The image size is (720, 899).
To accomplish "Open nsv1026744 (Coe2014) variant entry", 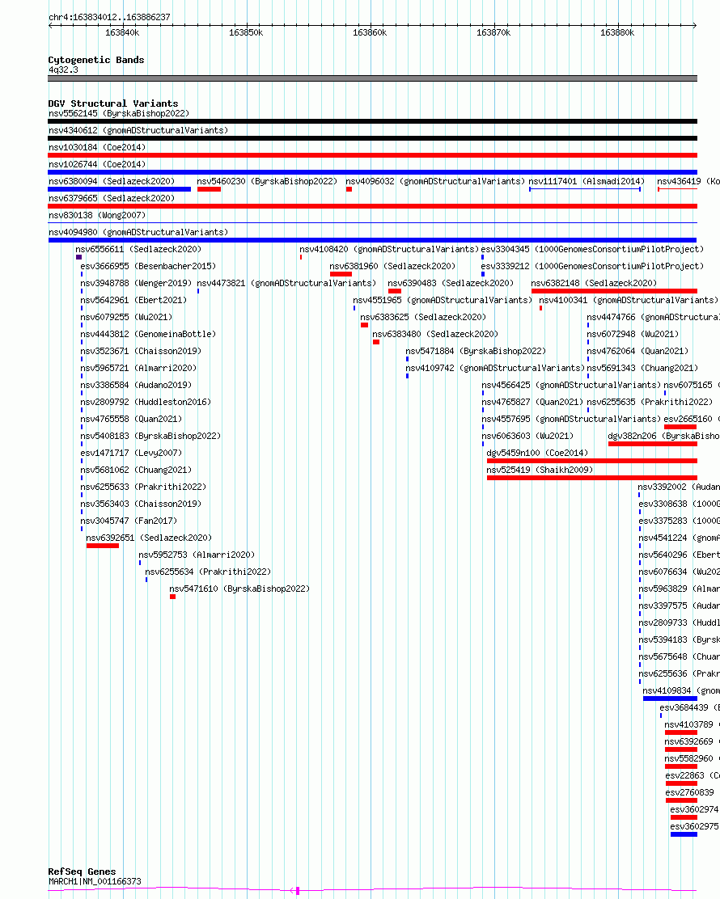I will (x=97, y=165).
